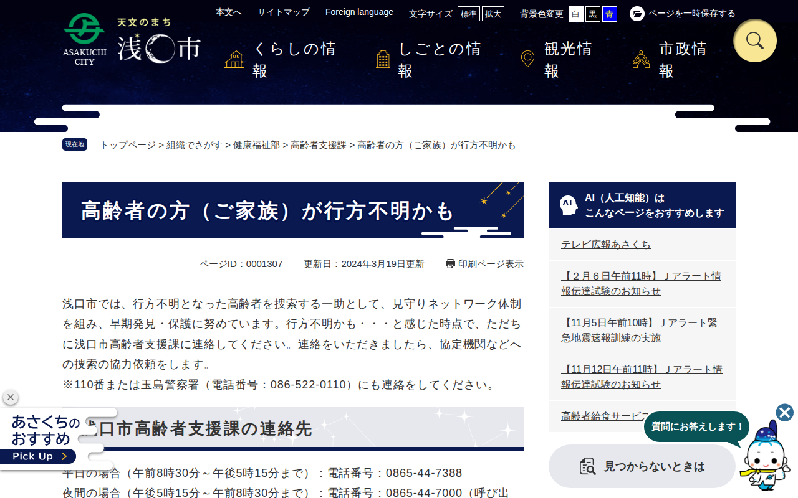Jump to main content via 本文へ
Viewport: 798px width, 498px height.
[x=229, y=12]
